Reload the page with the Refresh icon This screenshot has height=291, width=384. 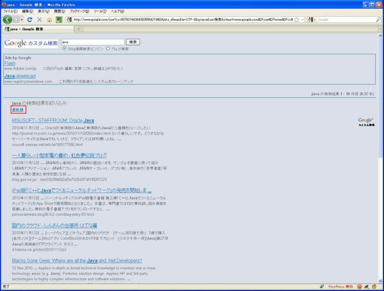[30, 20]
